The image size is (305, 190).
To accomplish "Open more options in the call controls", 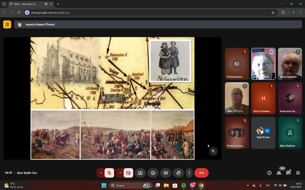I will pos(189,173).
